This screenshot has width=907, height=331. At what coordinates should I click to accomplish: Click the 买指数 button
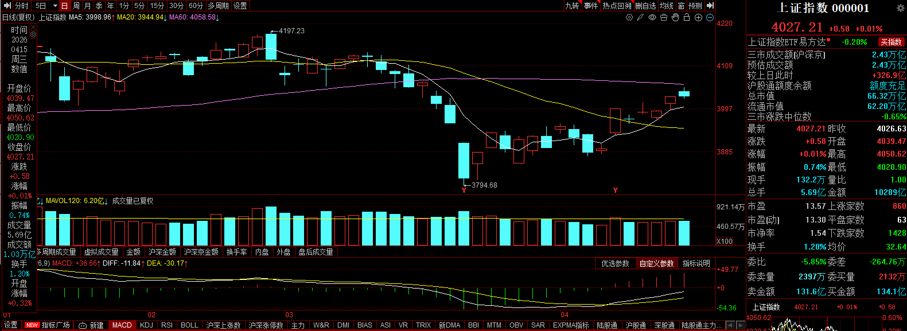(x=891, y=42)
